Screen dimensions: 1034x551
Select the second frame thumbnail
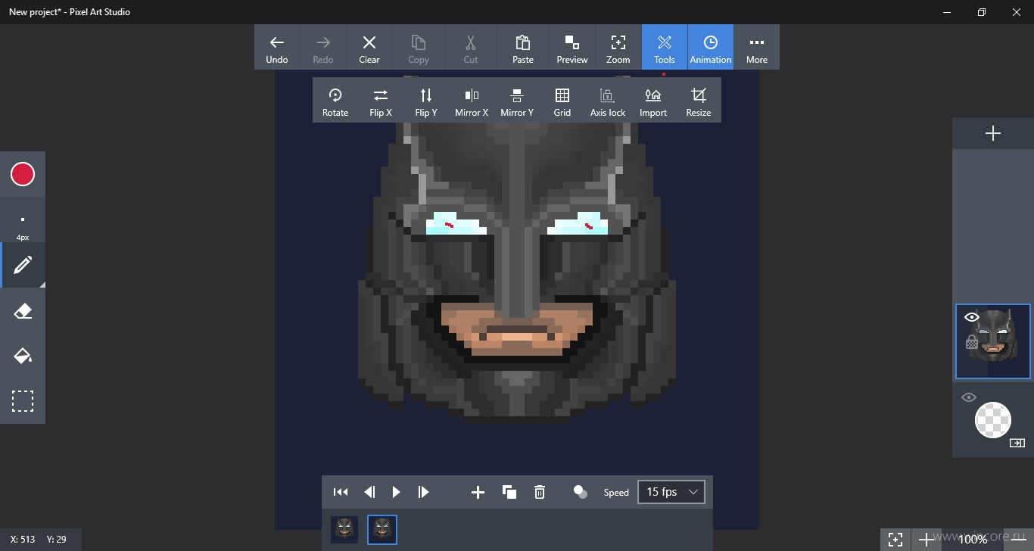[382, 530]
